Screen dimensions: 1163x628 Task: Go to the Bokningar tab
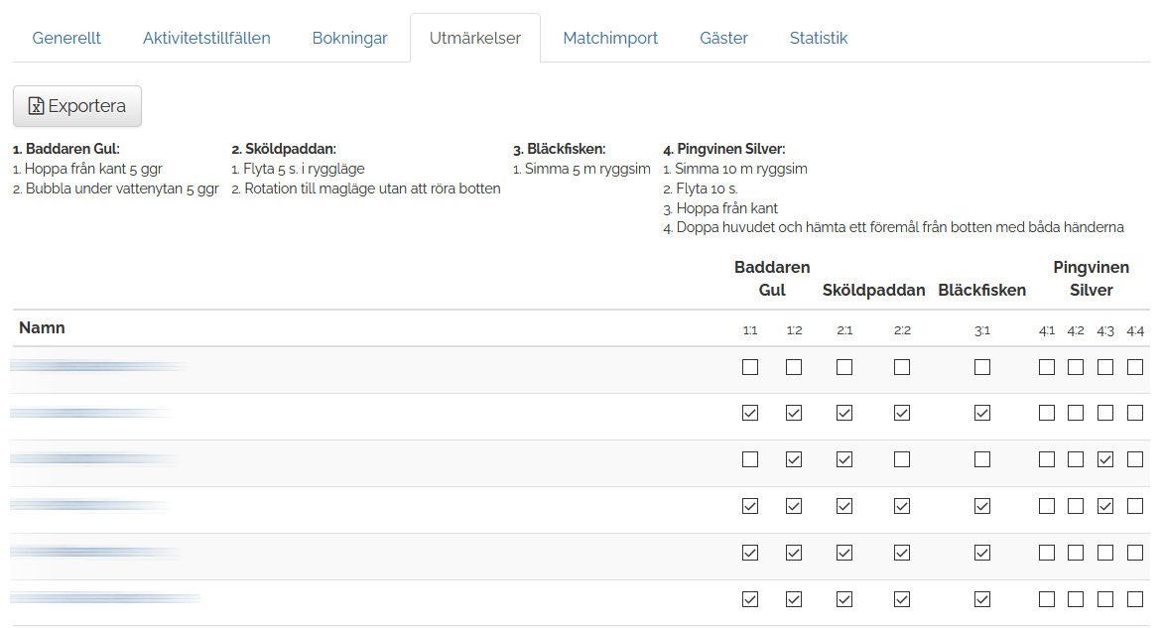(349, 38)
